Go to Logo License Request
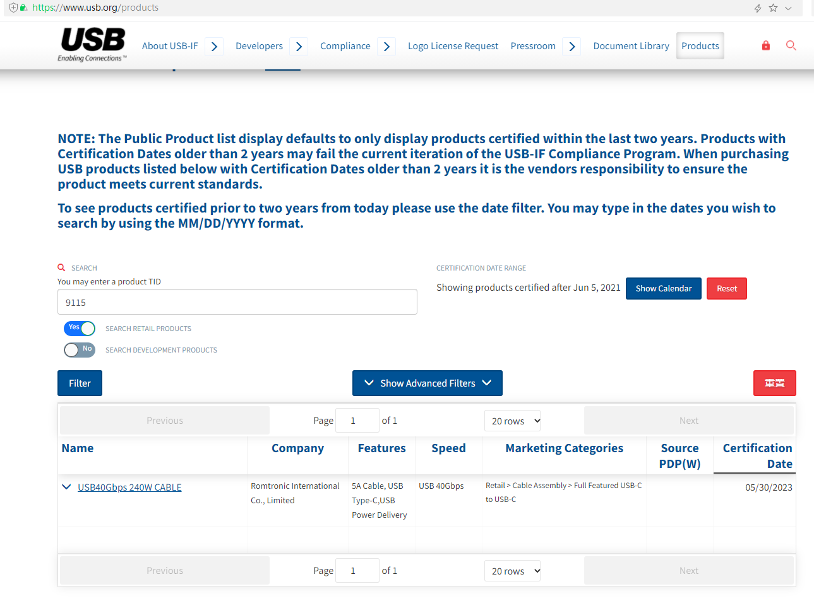Screen dimensions: 814x601 click(453, 46)
